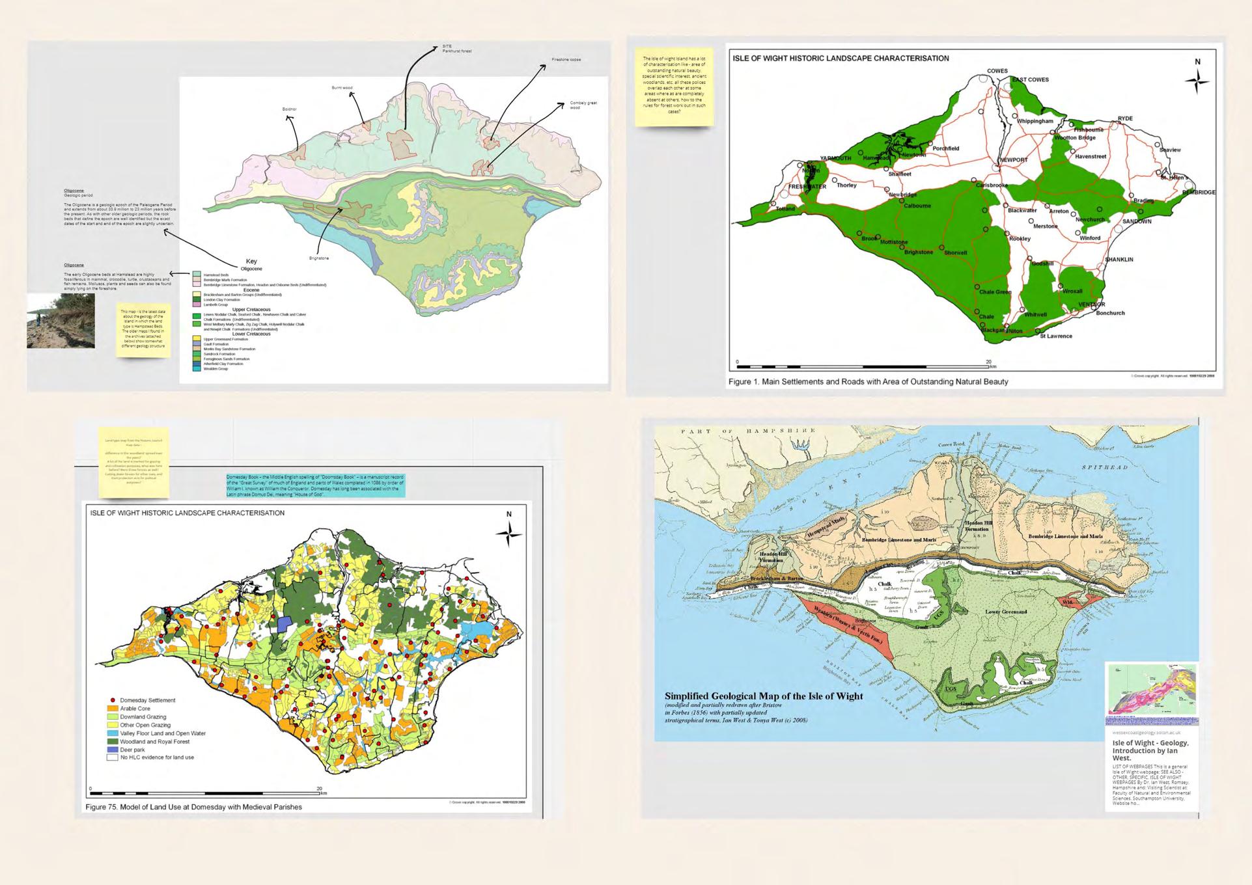1252x885 pixels.
Task: Click the north compass rose on the AONB map
Action: pyautogui.click(x=1197, y=81)
